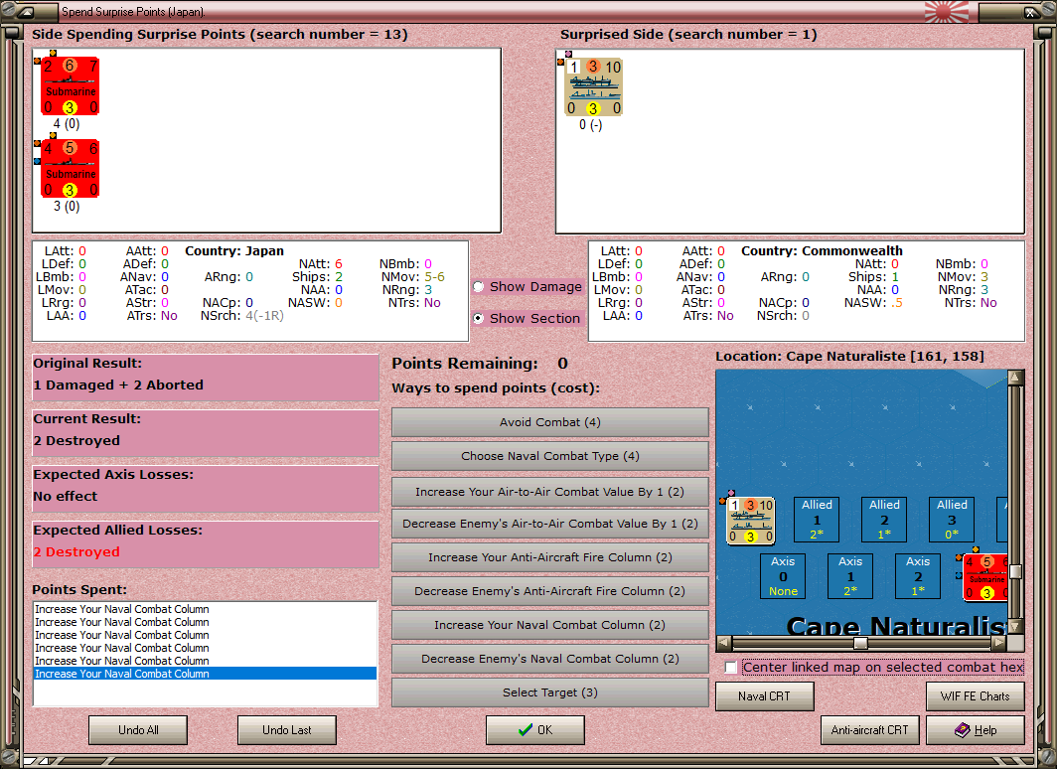
Task: Click the Allied 1 sea box
Action: (817, 519)
